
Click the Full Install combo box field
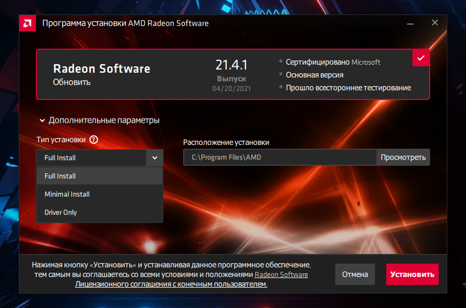click(91, 158)
